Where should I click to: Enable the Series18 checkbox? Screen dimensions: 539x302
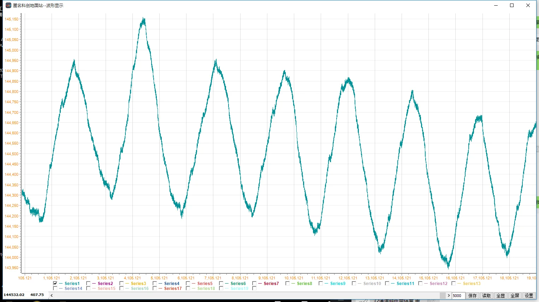(188, 289)
